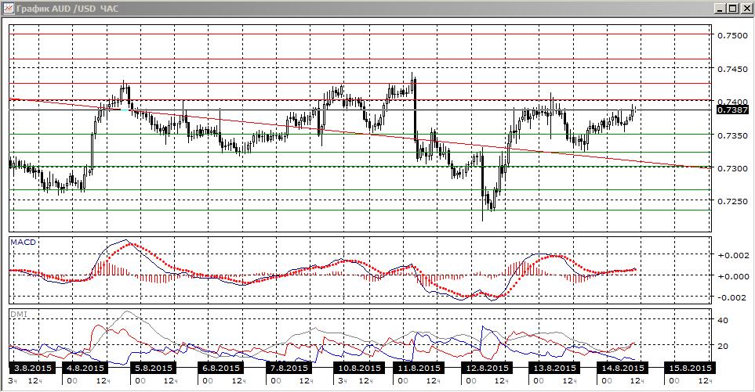Select the 4.8.2015 date marker

[85, 368]
